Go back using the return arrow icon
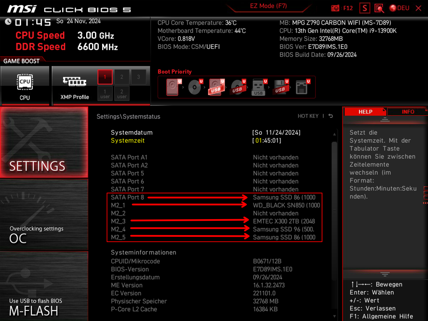This screenshot has width=428, height=321. tap(331, 116)
